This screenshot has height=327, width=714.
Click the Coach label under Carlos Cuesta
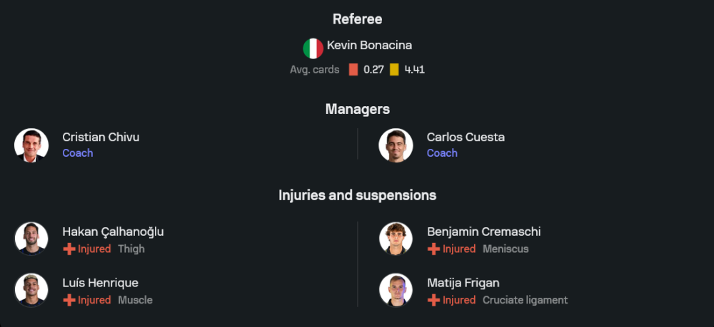pos(442,153)
